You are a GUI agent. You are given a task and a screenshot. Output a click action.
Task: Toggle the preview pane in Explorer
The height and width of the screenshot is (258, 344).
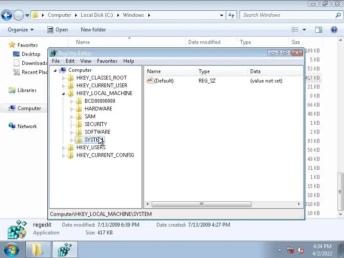(x=319, y=29)
